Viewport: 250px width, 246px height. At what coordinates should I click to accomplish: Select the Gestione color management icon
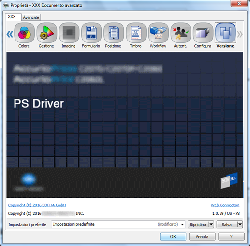(x=47, y=33)
